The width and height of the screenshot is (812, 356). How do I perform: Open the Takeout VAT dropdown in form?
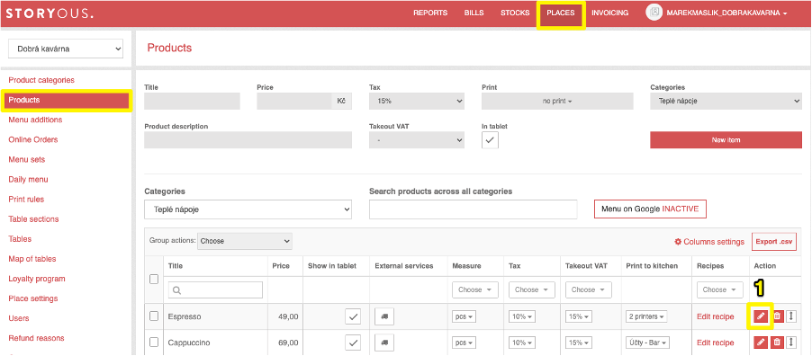coord(417,139)
